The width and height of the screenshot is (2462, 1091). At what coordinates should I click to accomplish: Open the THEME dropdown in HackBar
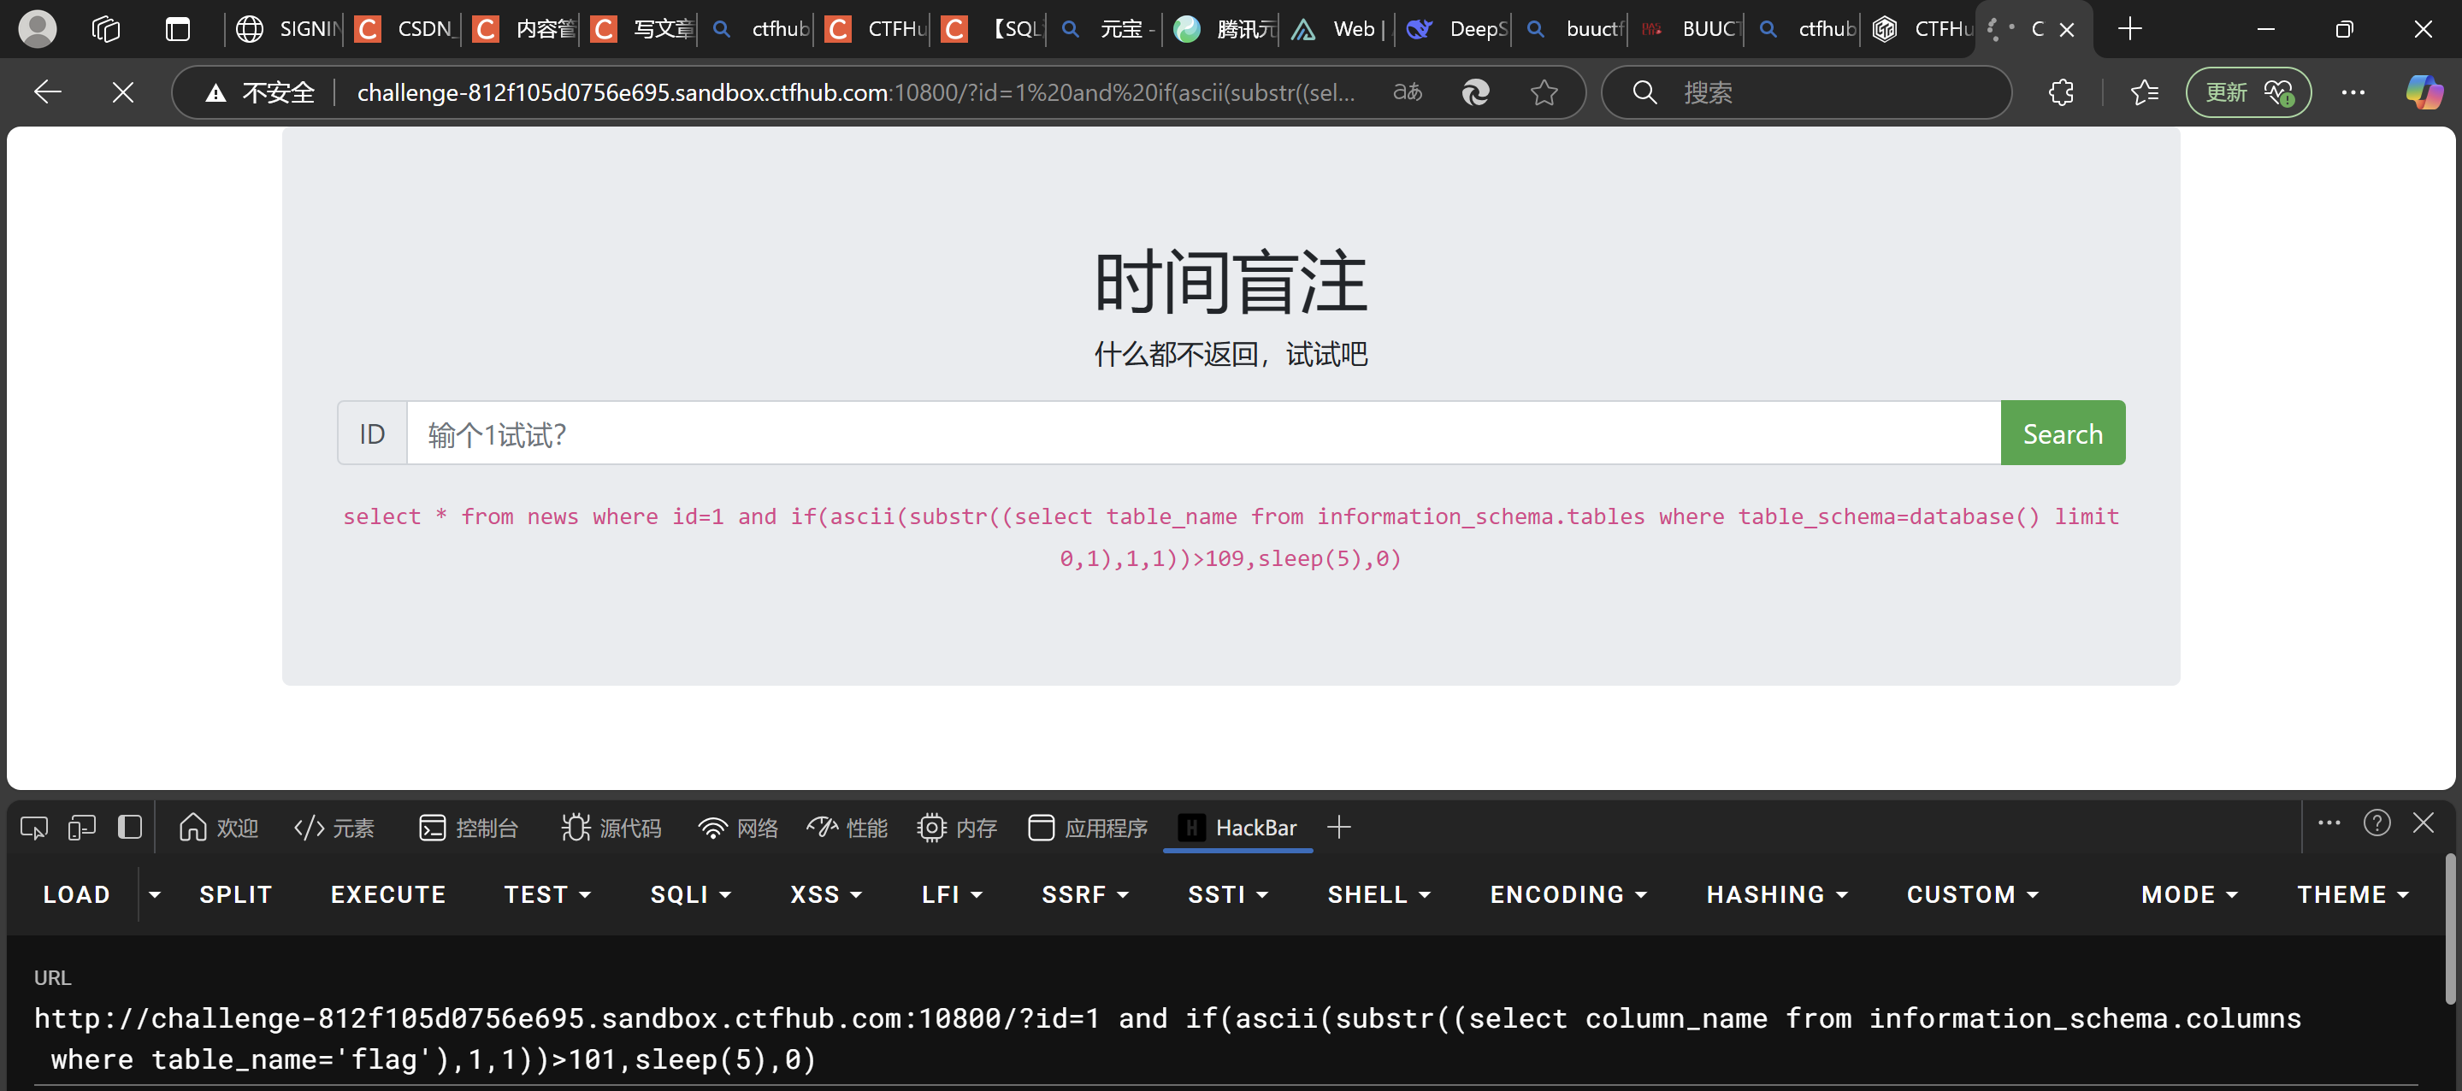pos(2352,894)
